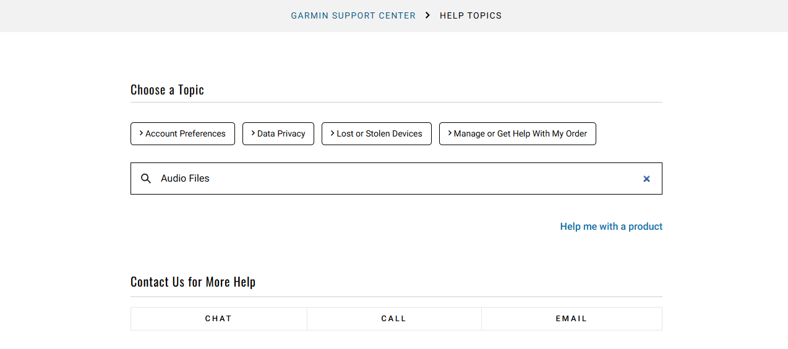This screenshot has width=788, height=349.
Task: Click the chevron before Lost or Stolen Devices
Action: [x=332, y=133]
